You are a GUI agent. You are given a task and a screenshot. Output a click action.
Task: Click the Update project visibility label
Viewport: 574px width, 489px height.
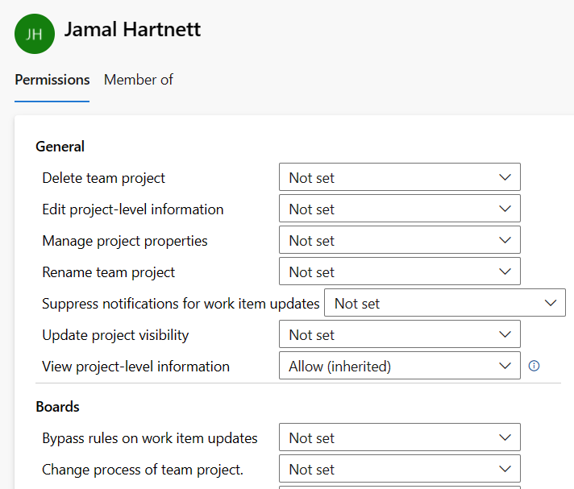[x=115, y=335]
